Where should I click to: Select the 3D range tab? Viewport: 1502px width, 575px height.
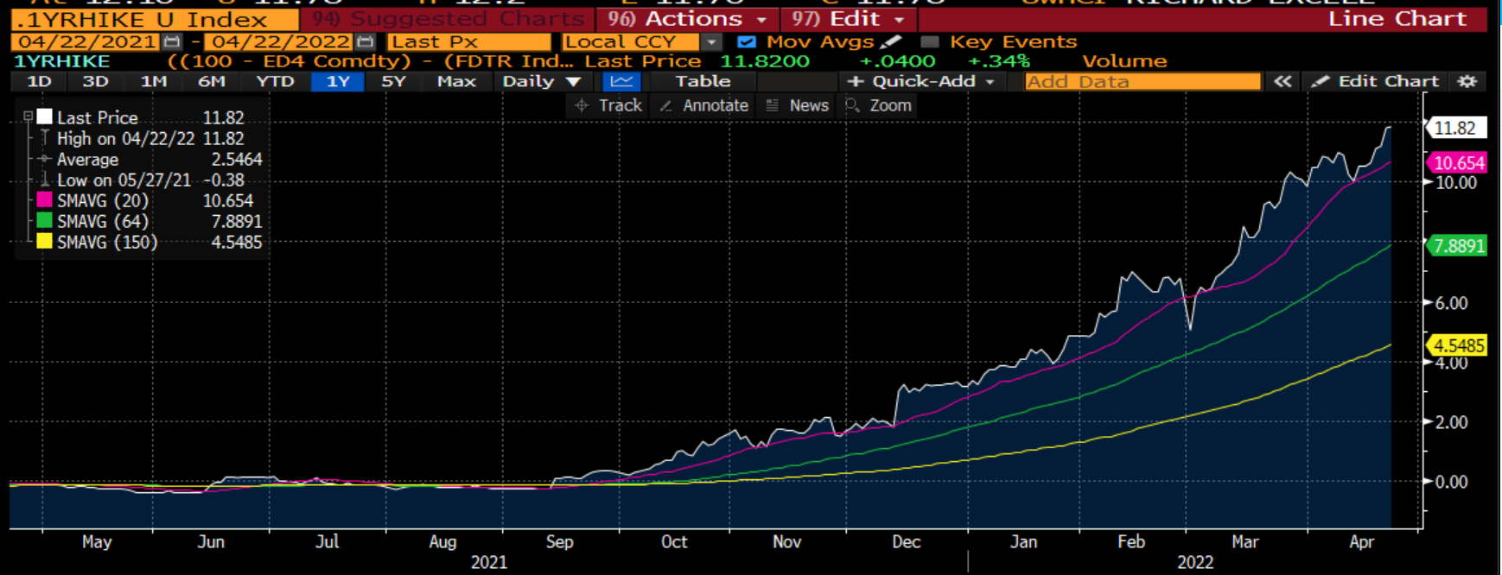(x=95, y=81)
